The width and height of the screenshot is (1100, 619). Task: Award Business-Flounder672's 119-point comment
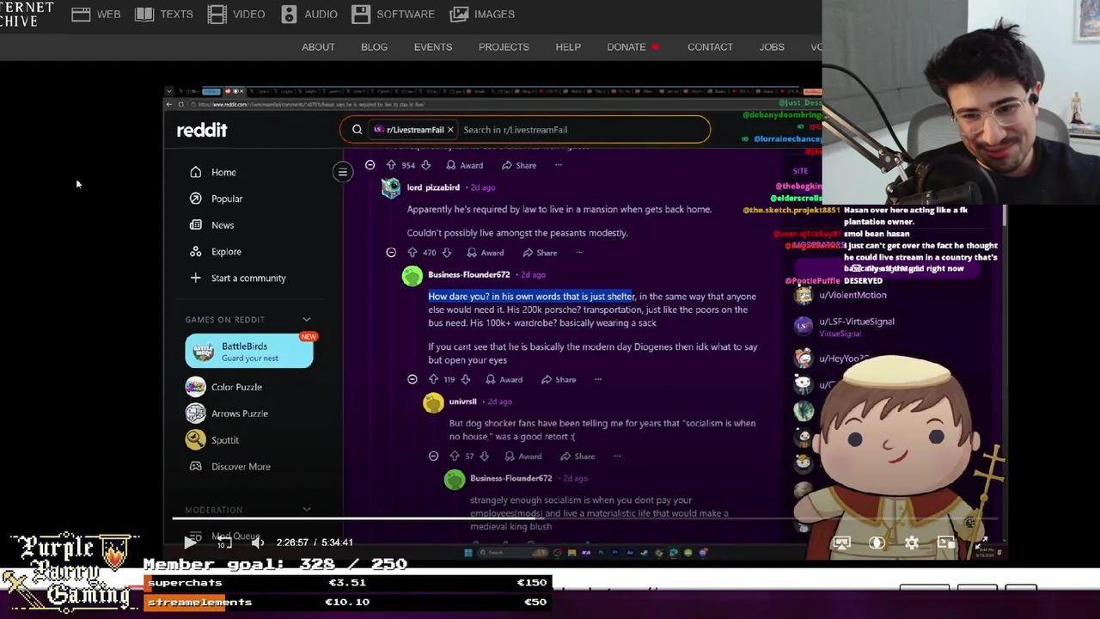(504, 379)
